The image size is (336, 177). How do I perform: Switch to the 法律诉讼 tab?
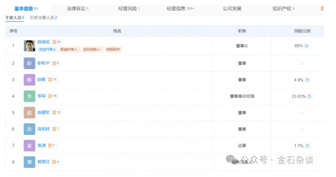tap(77, 8)
